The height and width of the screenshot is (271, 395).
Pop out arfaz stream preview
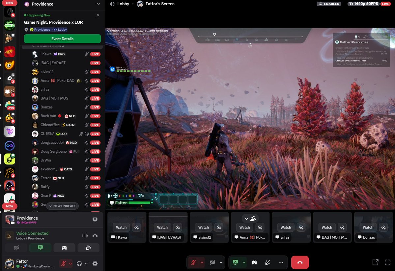tap(301, 227)
